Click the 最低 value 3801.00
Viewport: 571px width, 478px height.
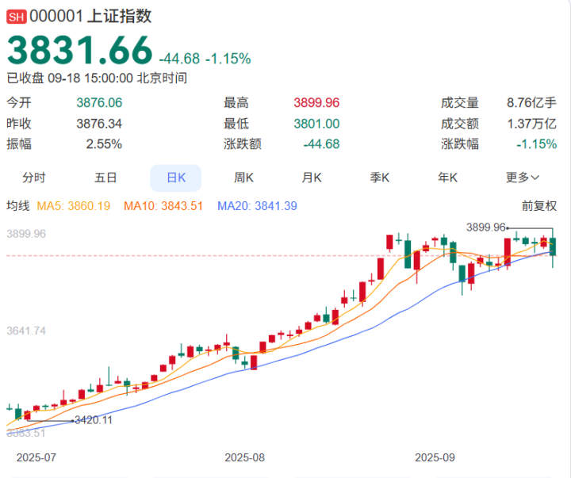click(x=316, y=124)
